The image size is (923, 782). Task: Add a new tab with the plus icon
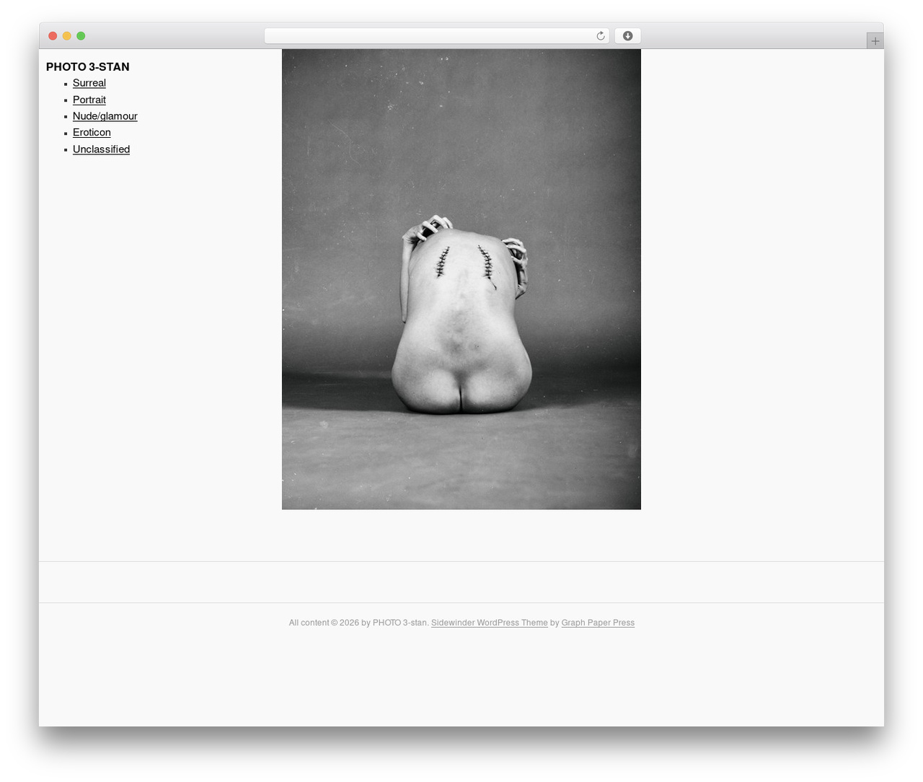[875, 41]
